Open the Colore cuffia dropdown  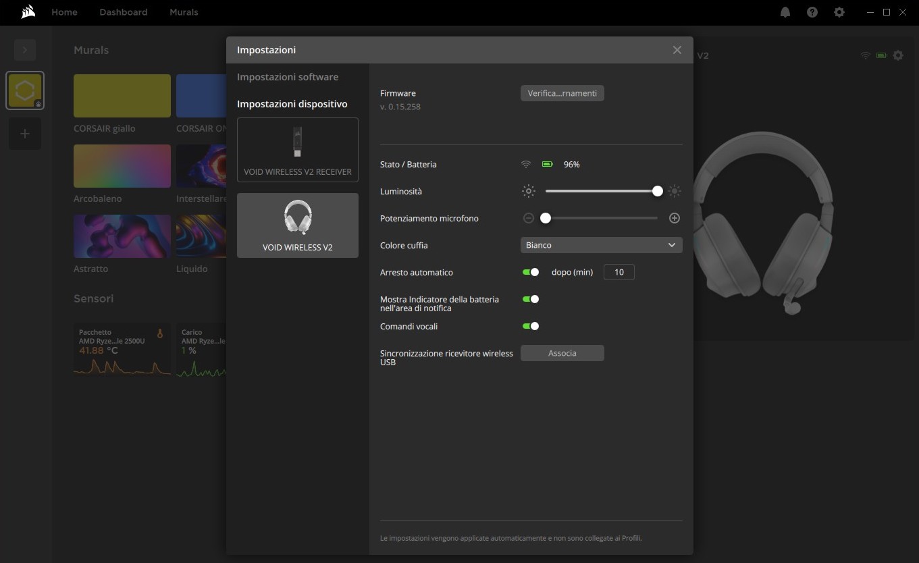601,245
